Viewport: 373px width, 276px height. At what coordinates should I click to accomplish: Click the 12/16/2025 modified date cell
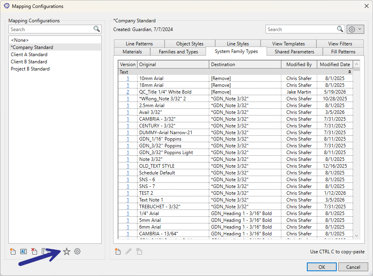coord(335,166)
